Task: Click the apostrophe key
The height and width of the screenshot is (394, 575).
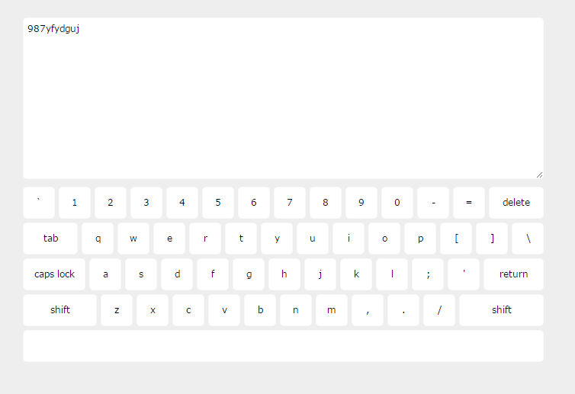Action: click(x=464, y=274)
